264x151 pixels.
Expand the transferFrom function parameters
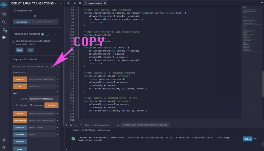pyautogui.click(x=57, y=120)
